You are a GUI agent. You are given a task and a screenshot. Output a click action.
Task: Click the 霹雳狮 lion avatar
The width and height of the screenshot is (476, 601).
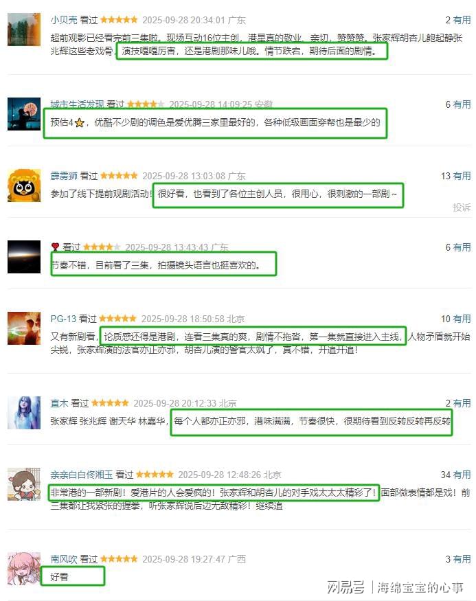(24, 185)
